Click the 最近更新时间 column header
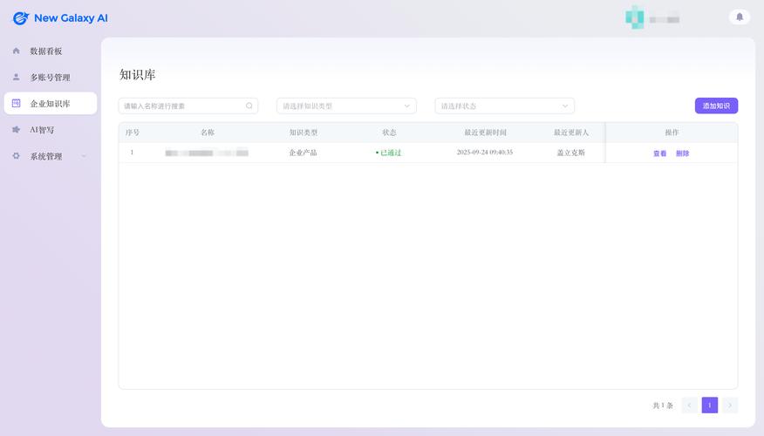764x436 pixels. click(485, 133)
